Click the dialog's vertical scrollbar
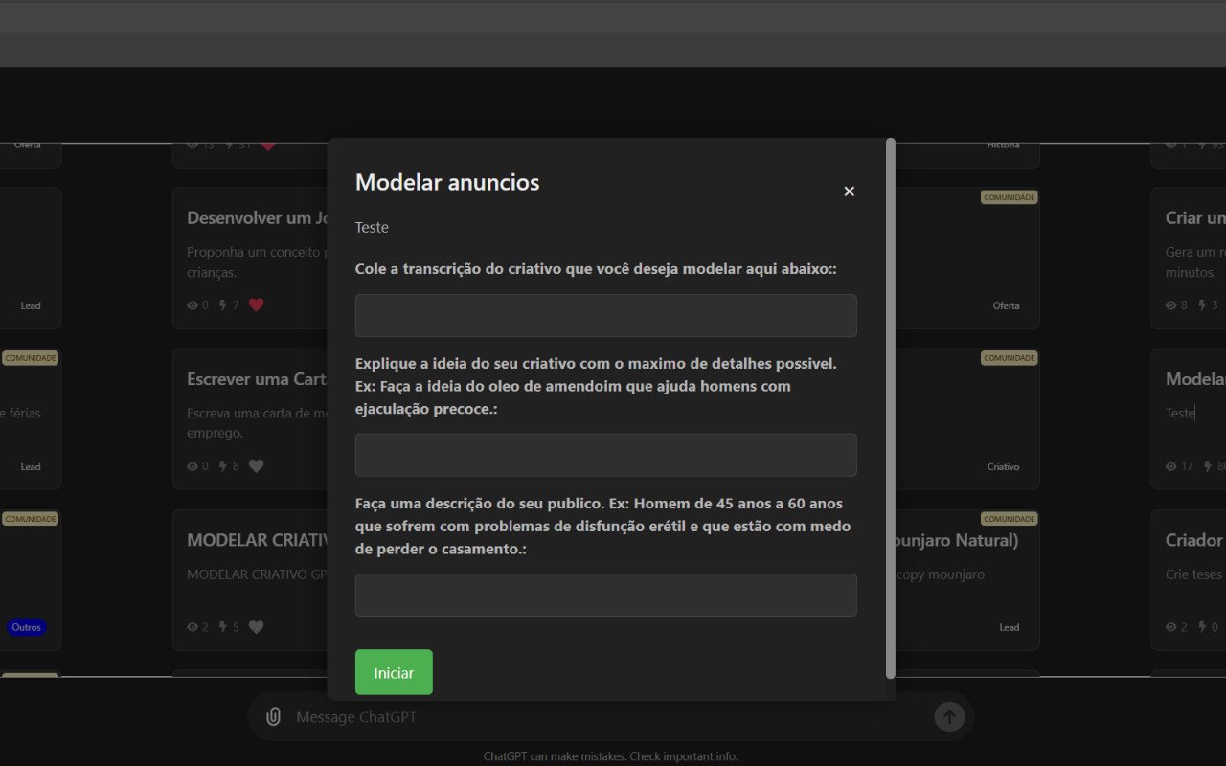The height and width of the screenshot is (766, 1226). pos(891,409)
